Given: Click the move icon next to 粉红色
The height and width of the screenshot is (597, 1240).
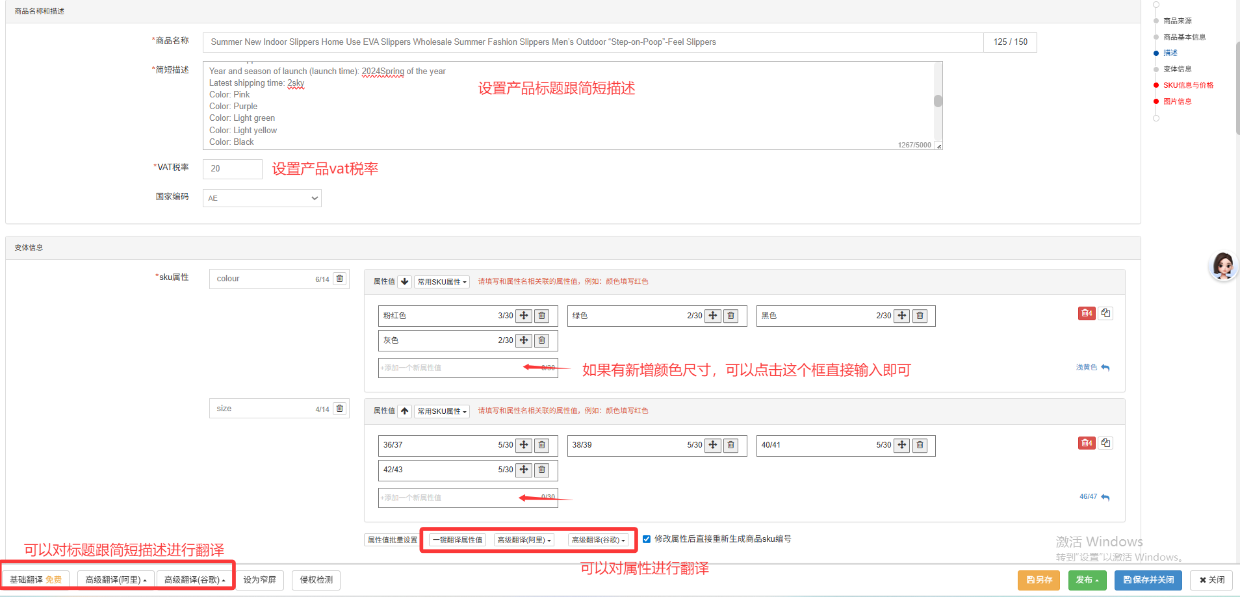Looking at the screenshot, I should click(524, 316).
